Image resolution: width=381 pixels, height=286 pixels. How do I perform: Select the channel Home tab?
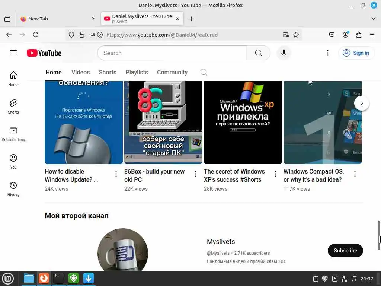pos(54,73)
